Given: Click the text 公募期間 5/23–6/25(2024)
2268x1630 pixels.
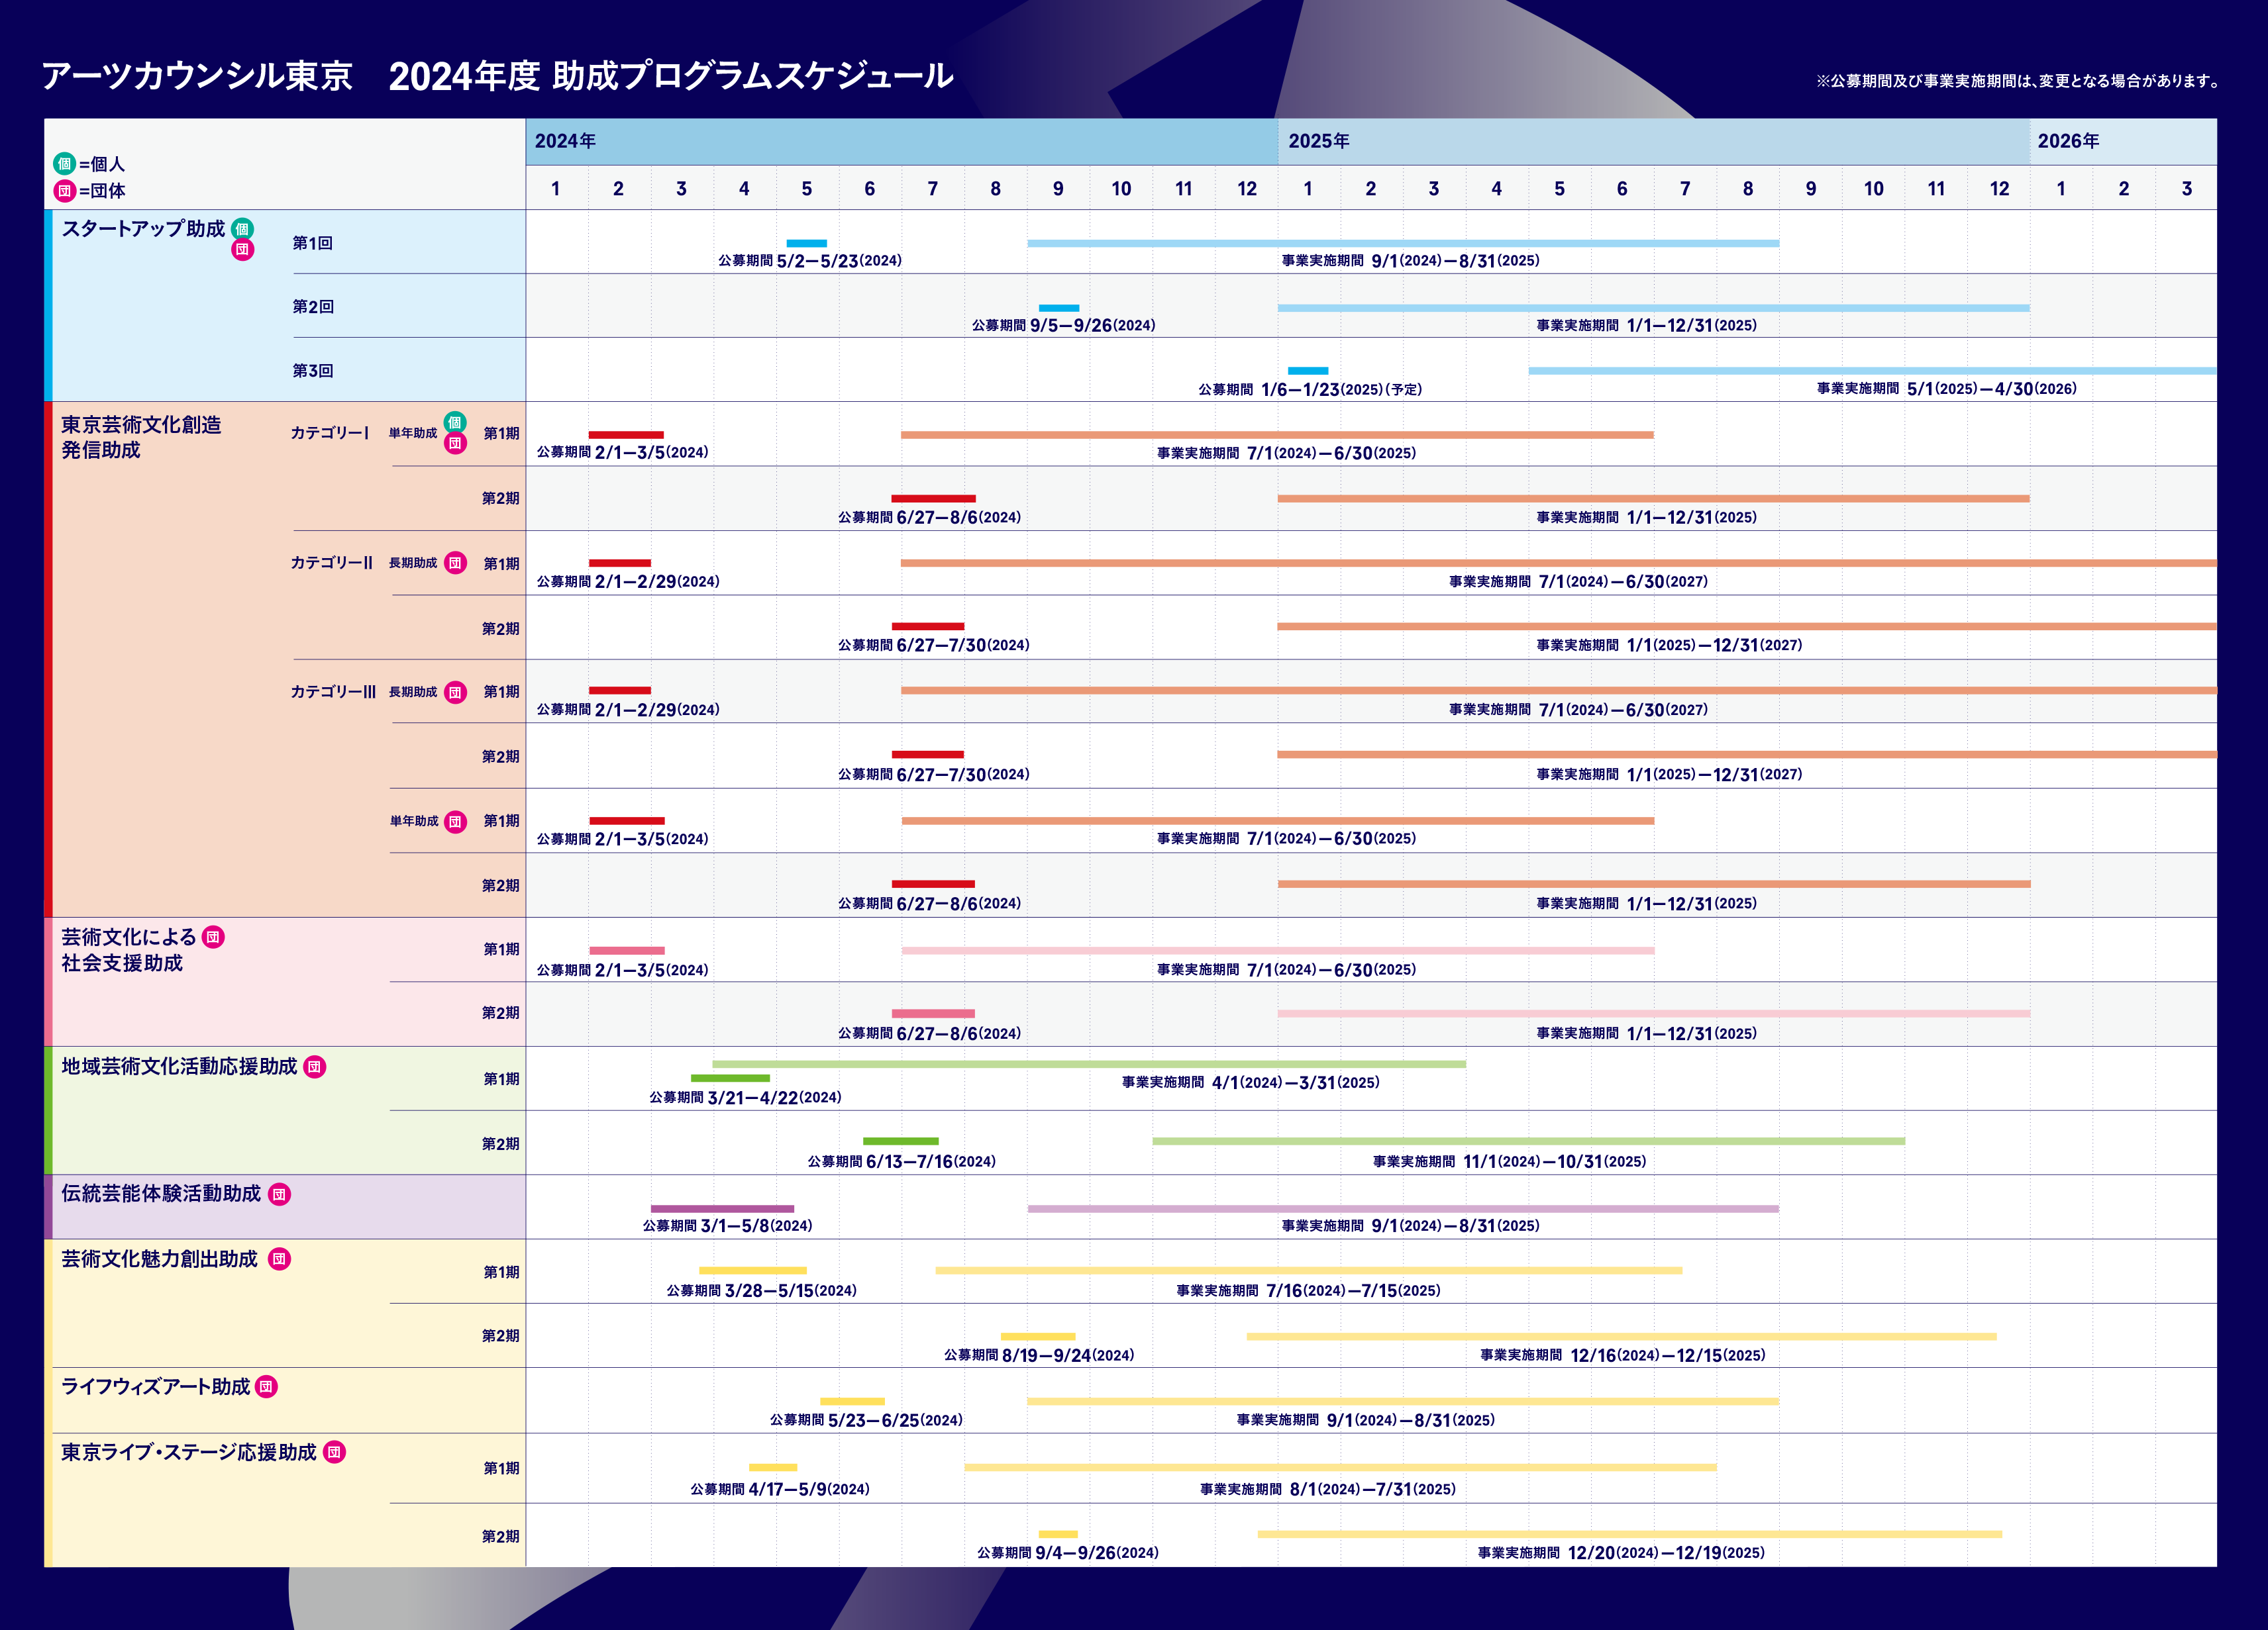Looking at the screenshot, I should click(866, 1420).
